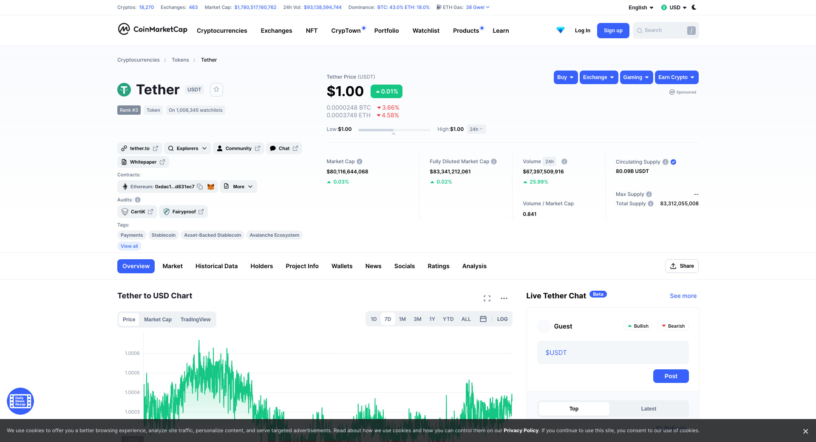This screenshot has width=816, height=442.
Task: Open chart options three-dot menu
Action: (504, 298)
